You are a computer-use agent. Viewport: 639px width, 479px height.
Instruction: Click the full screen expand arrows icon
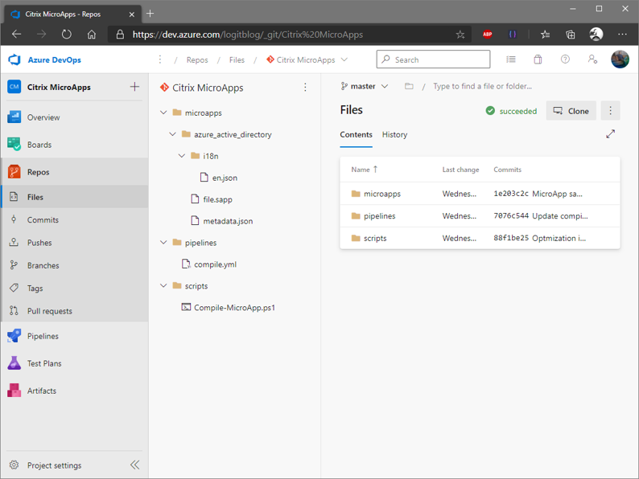click(x=611, y=134)
